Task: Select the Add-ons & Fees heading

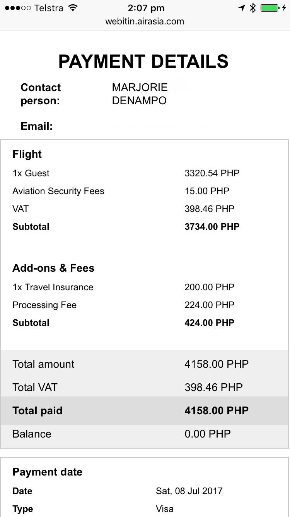Action: coord(53,268)
